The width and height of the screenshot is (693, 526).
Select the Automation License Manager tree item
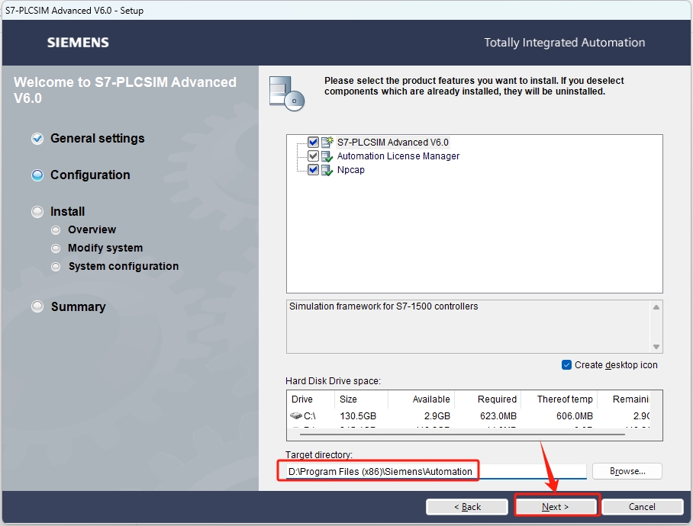click(398, 156)
